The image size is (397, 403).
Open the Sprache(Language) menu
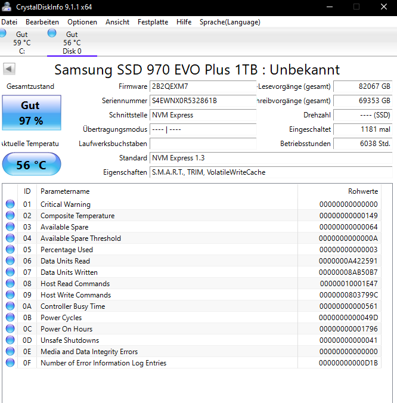point(230,22)
